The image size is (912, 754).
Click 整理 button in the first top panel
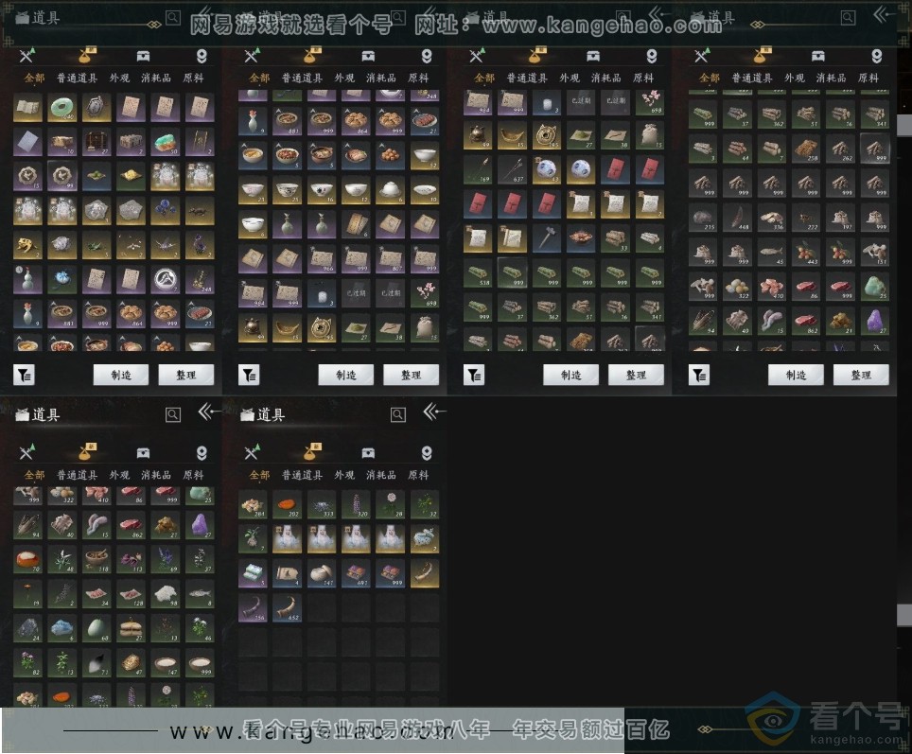[x=186, y=376]
